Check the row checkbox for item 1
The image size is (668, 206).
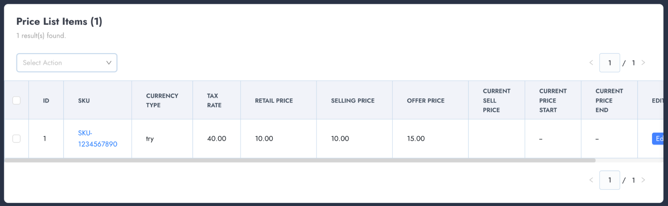pyautogui.click(x=16, y=139)
